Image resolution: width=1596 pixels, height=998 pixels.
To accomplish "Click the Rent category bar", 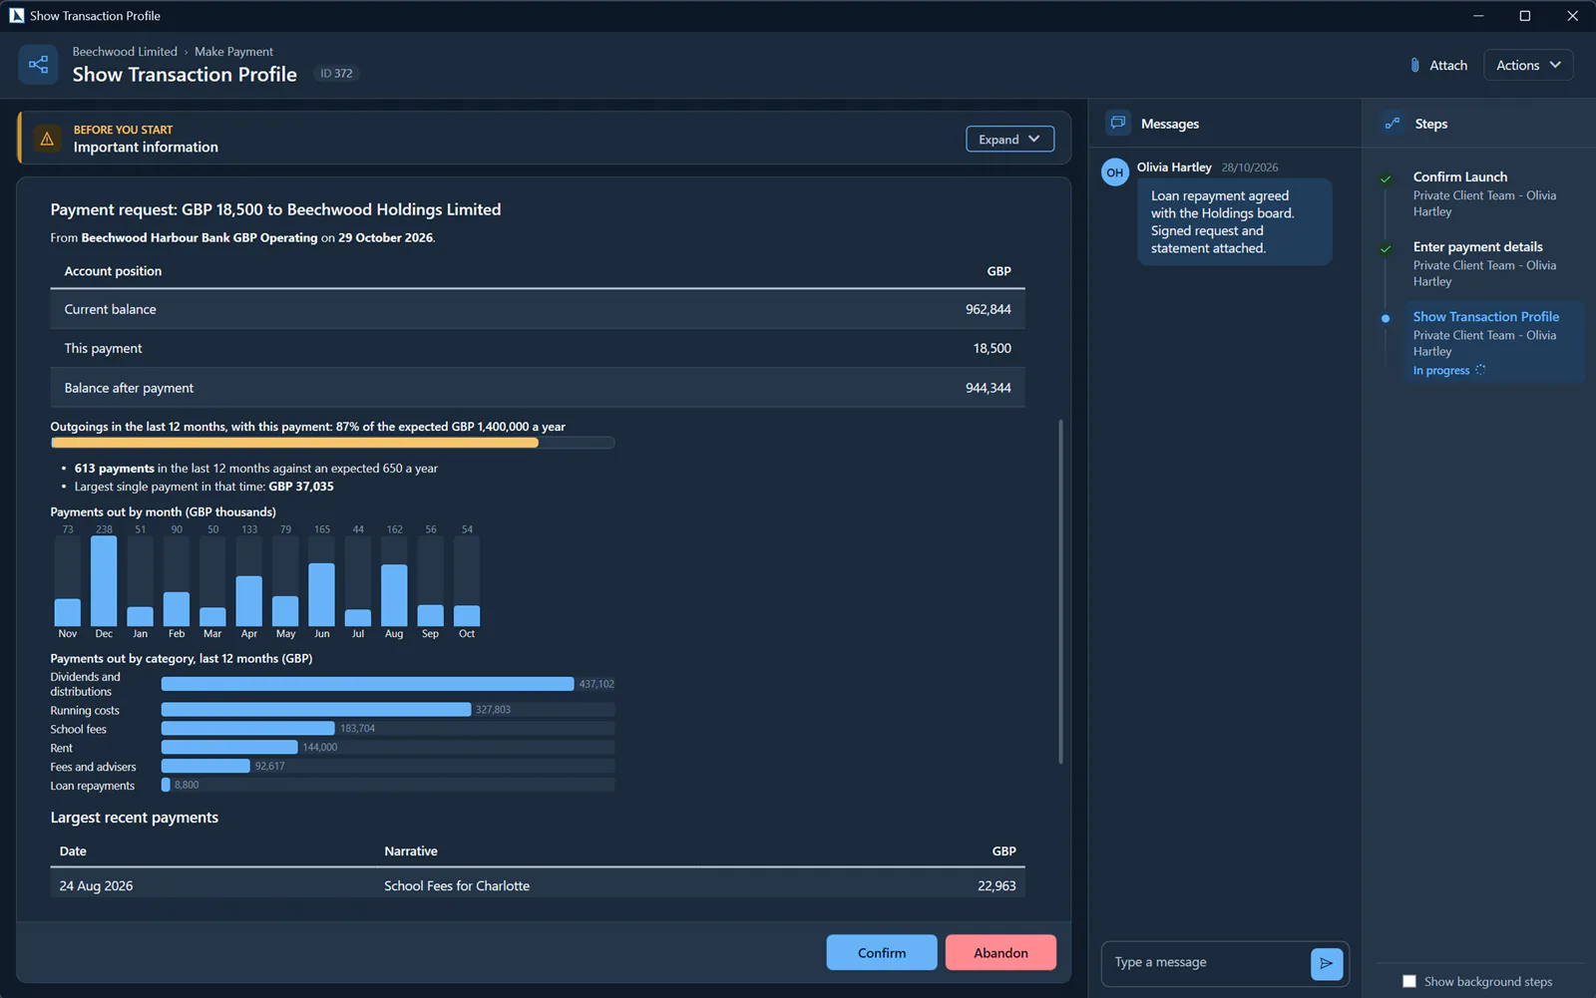I will pos(229,747).
